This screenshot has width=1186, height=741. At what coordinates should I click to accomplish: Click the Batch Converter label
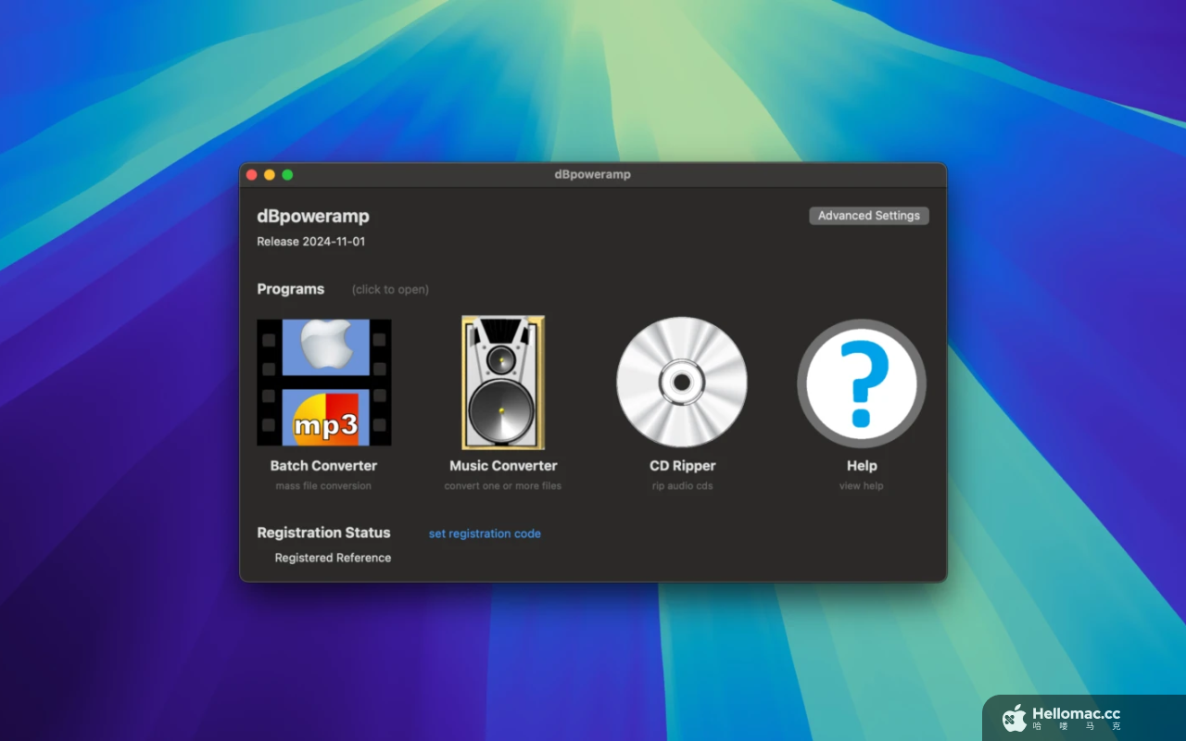tap(323, 466)
